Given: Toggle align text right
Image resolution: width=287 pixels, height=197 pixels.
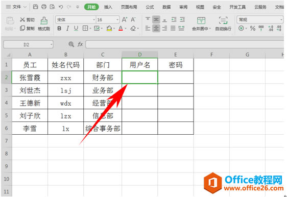Looking at the screenshot, I should (x=164, y=28).
